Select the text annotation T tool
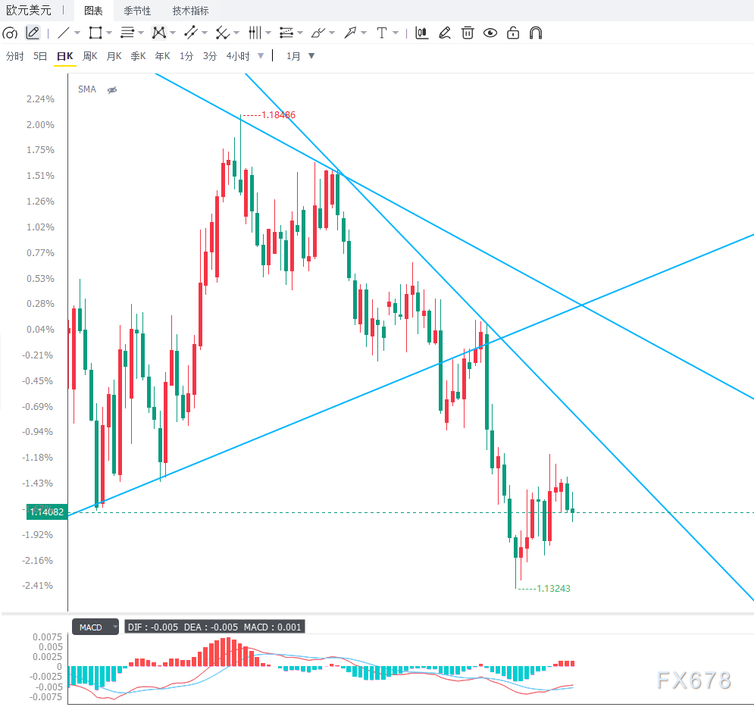 click(382, 33)
